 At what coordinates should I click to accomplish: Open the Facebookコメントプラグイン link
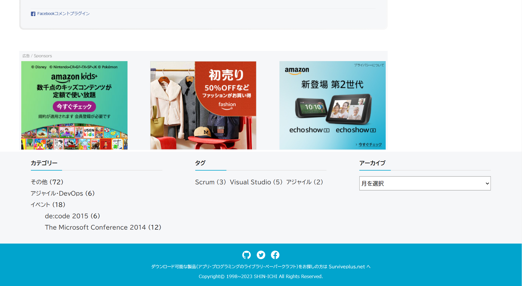63,14
